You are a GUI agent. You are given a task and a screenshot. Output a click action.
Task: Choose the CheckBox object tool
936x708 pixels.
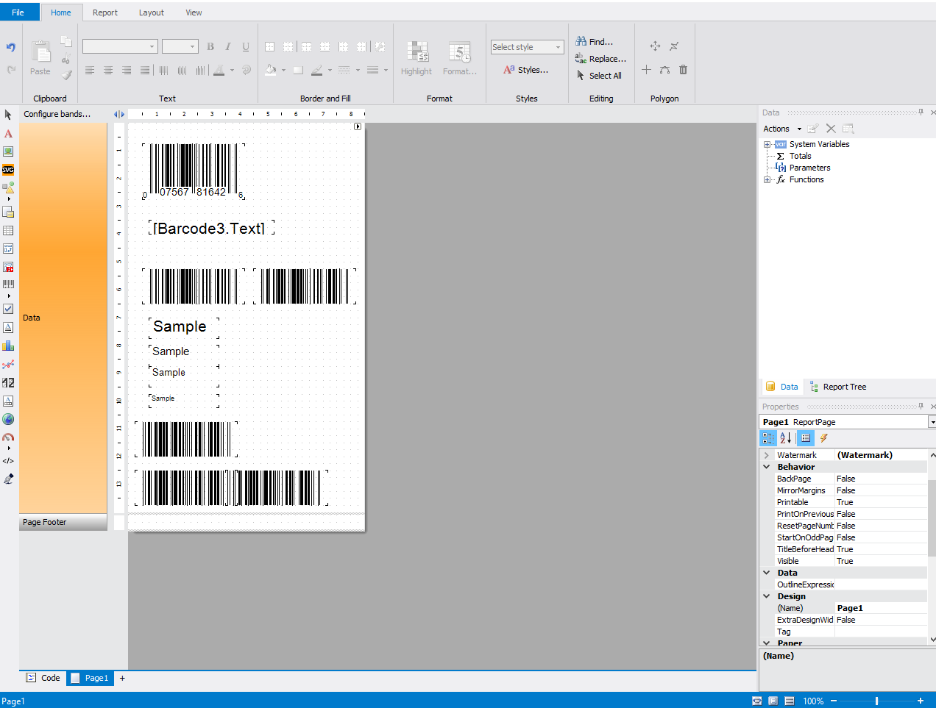point(8,309)
